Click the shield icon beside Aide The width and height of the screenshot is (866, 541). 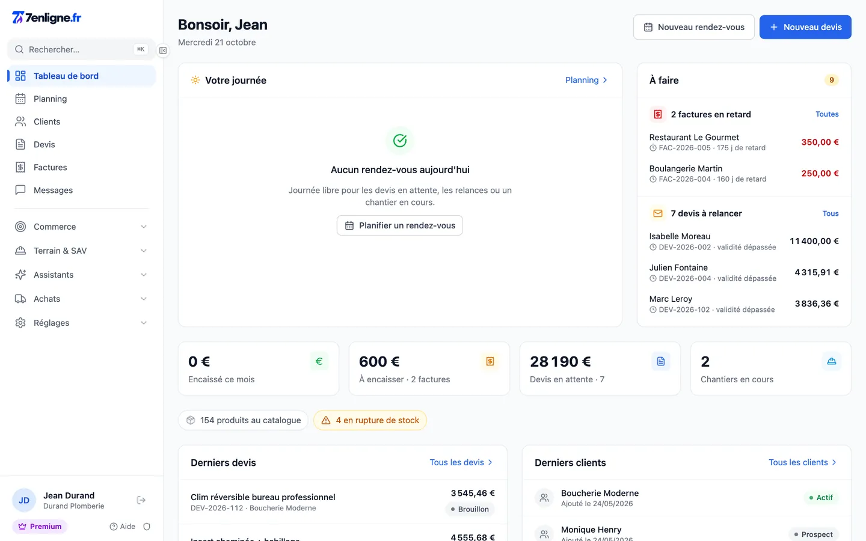coord(147,527)
